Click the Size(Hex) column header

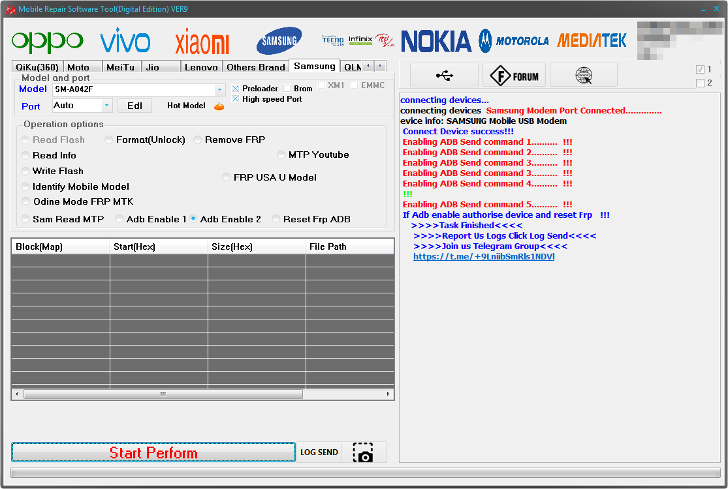[257, 246]
